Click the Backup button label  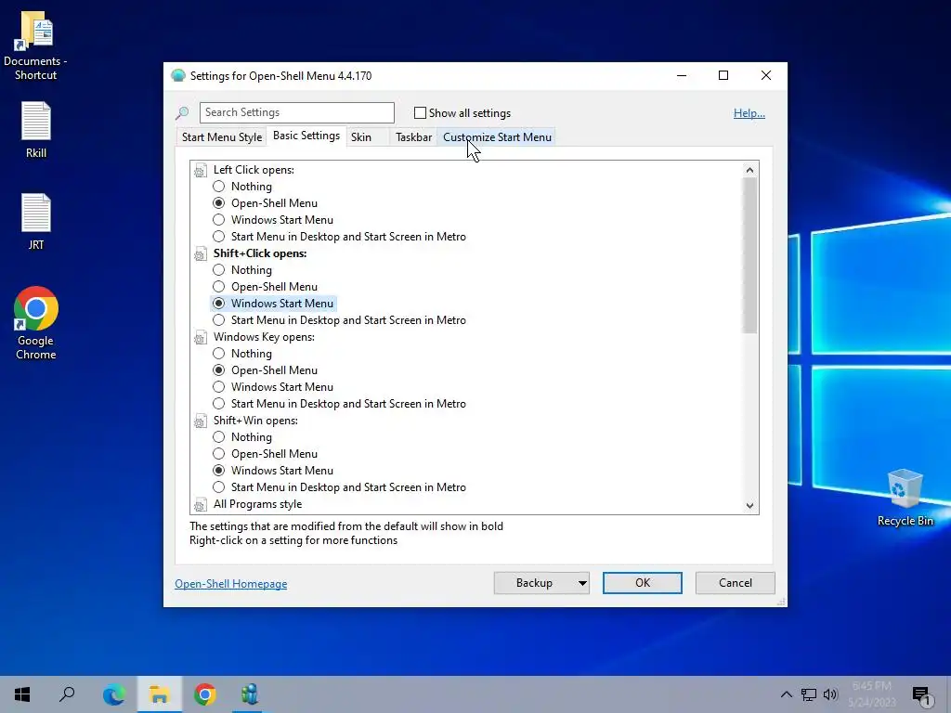(534, 583)
